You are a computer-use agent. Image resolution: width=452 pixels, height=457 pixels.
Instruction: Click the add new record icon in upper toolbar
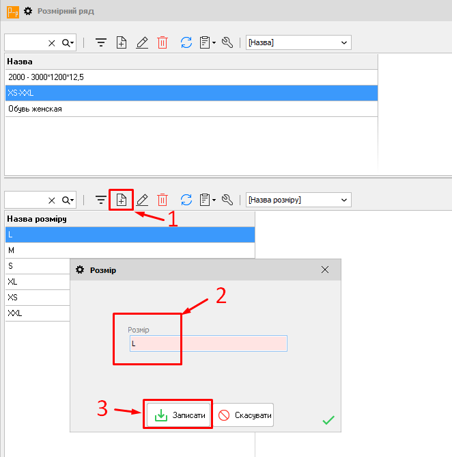pyautogui.click(x=122, y=42)
